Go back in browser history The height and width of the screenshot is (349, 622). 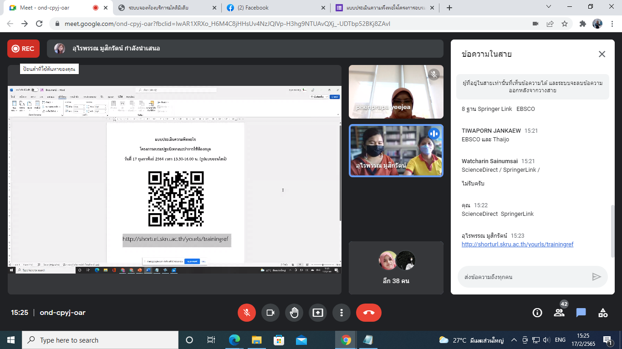coord(10,24)
